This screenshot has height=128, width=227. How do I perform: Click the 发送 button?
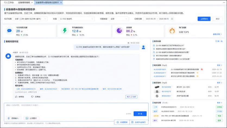pyautogui.click(x=140, y=114)
